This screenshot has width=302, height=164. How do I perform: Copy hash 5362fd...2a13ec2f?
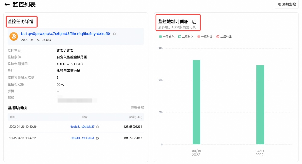97,138
